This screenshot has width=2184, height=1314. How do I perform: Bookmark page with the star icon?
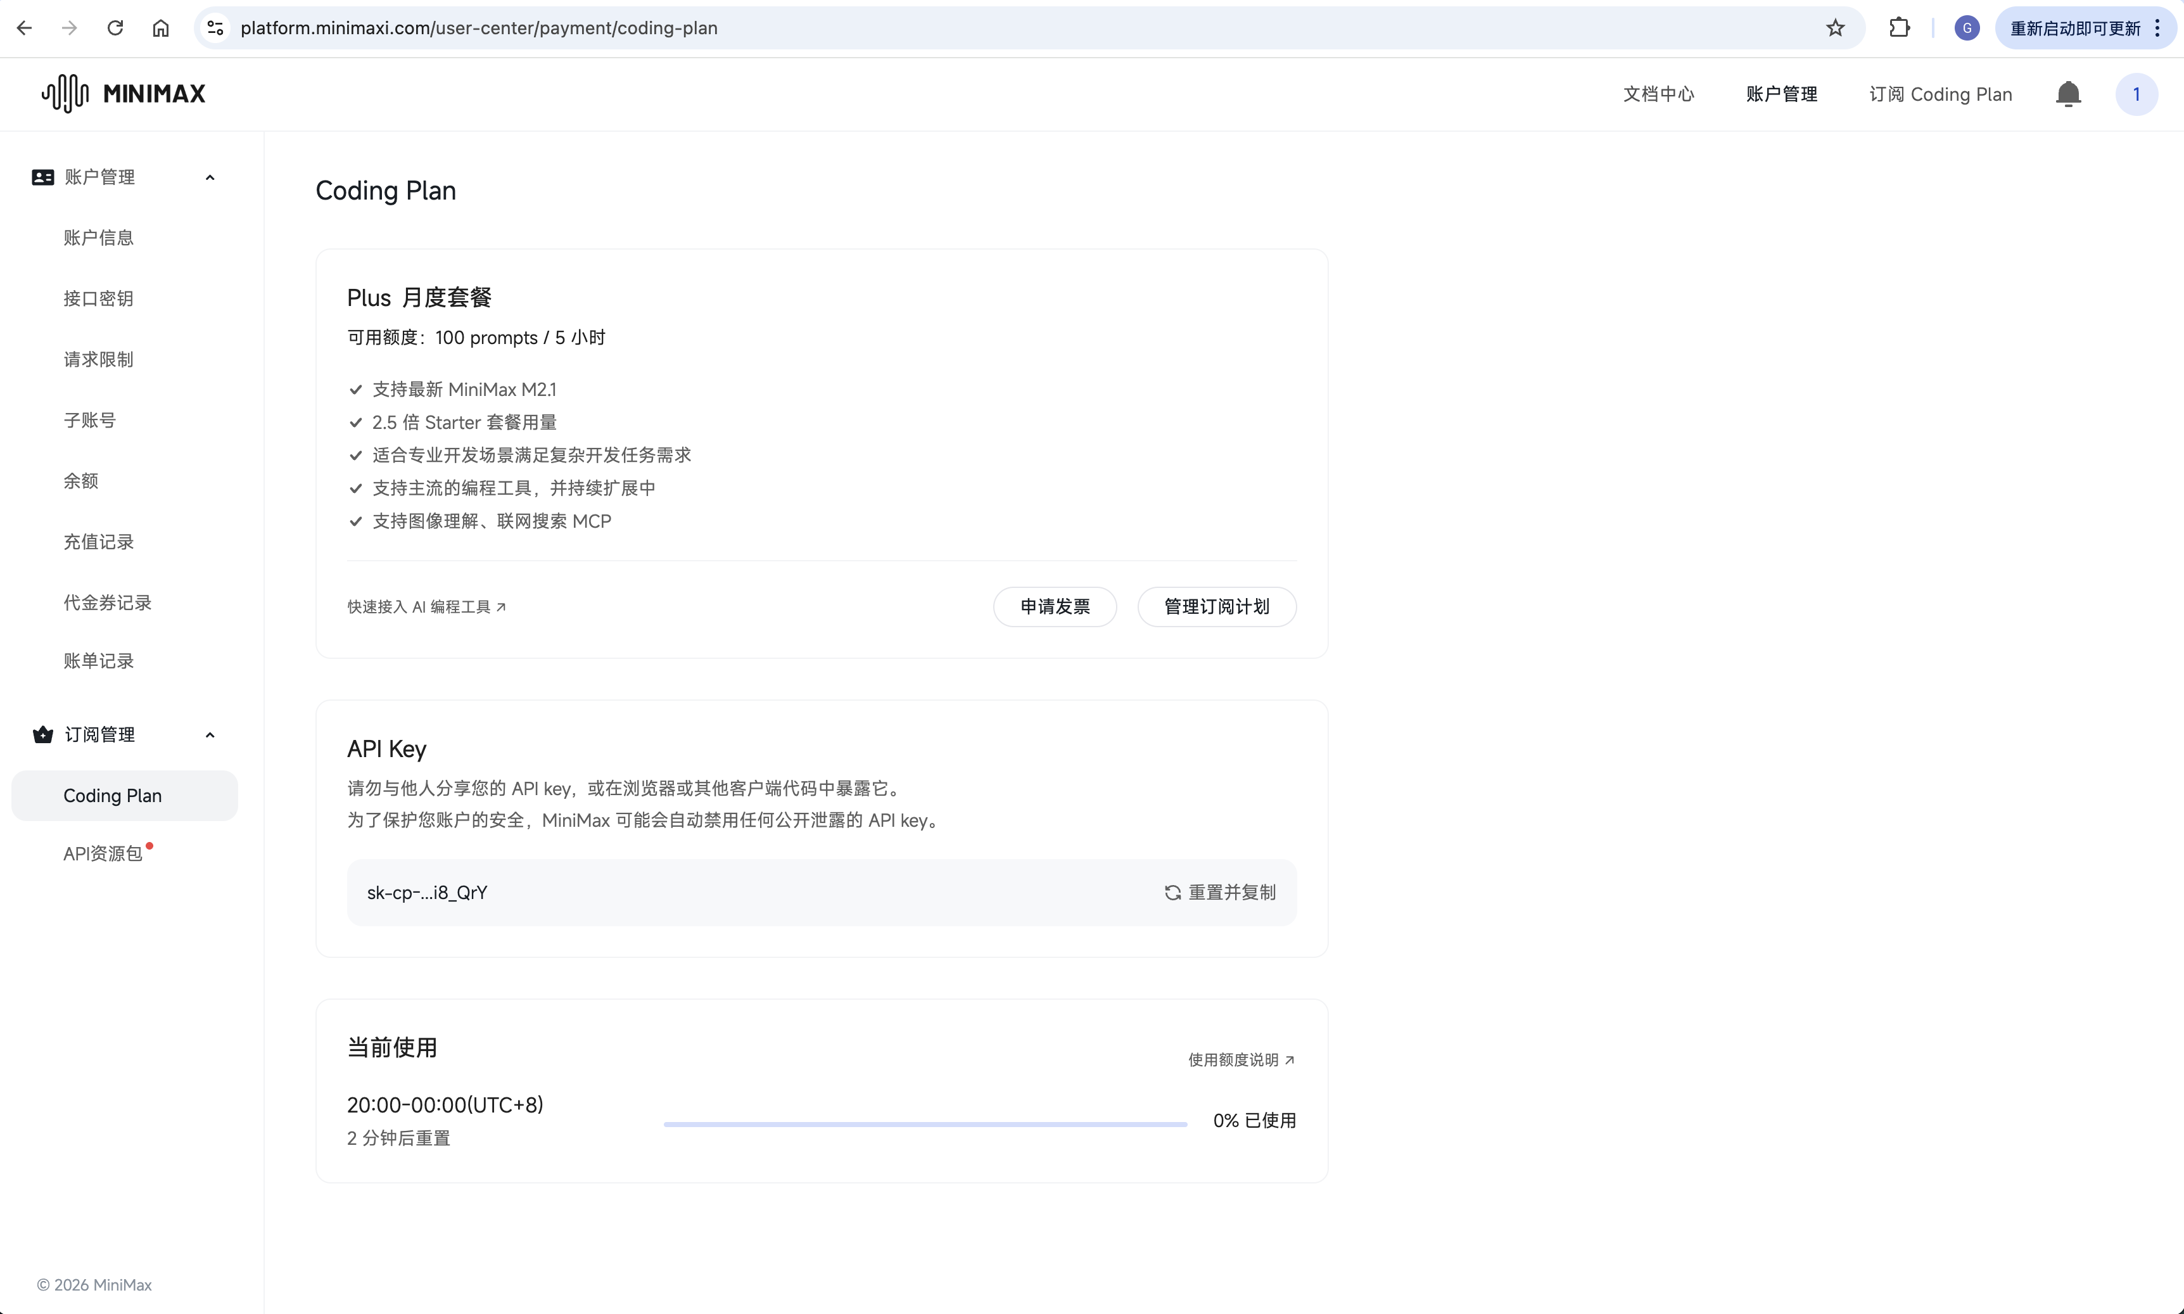click(1835, 29)
